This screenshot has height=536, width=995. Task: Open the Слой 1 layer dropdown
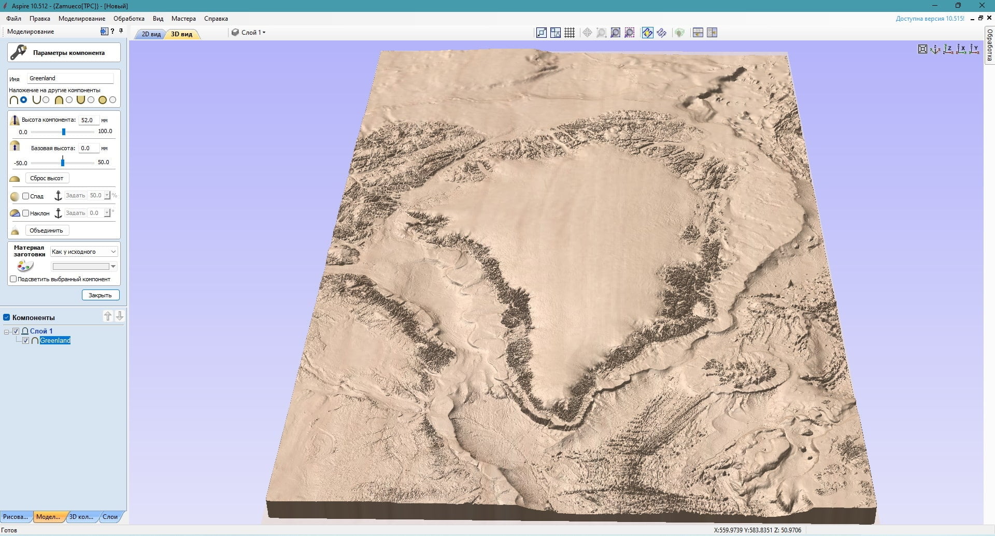click(x=249, y=32)
